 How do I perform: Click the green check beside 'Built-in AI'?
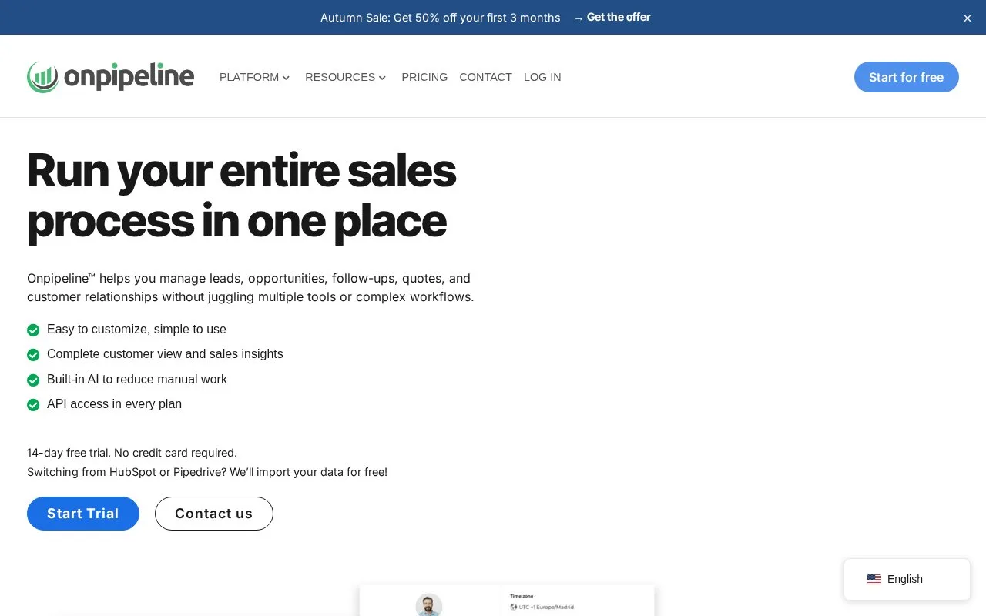coord(33,380)
